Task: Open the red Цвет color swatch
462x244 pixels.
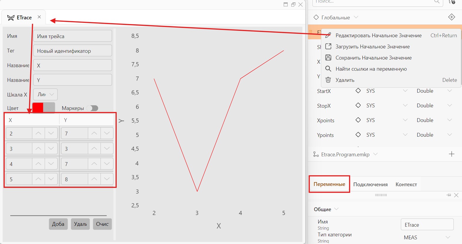Action: coord(38,108)
